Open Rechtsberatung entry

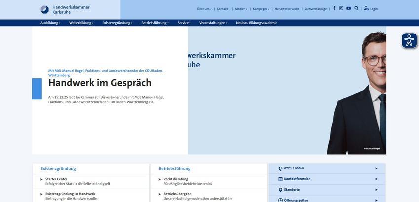pyautogui.click(x=176, y=179)
